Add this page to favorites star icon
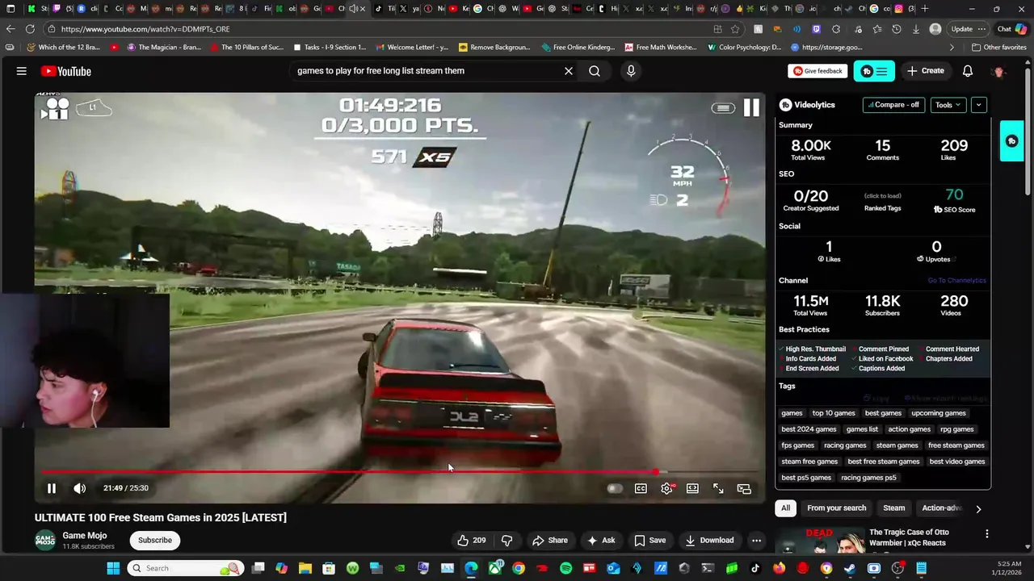The height and width of the screenshot is (581, 1034). pyautogui.click(x=735, y=29)
